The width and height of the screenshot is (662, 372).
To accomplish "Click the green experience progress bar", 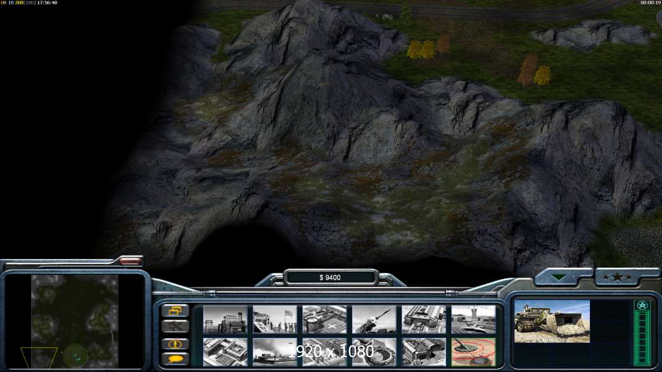I will point(642,339).
